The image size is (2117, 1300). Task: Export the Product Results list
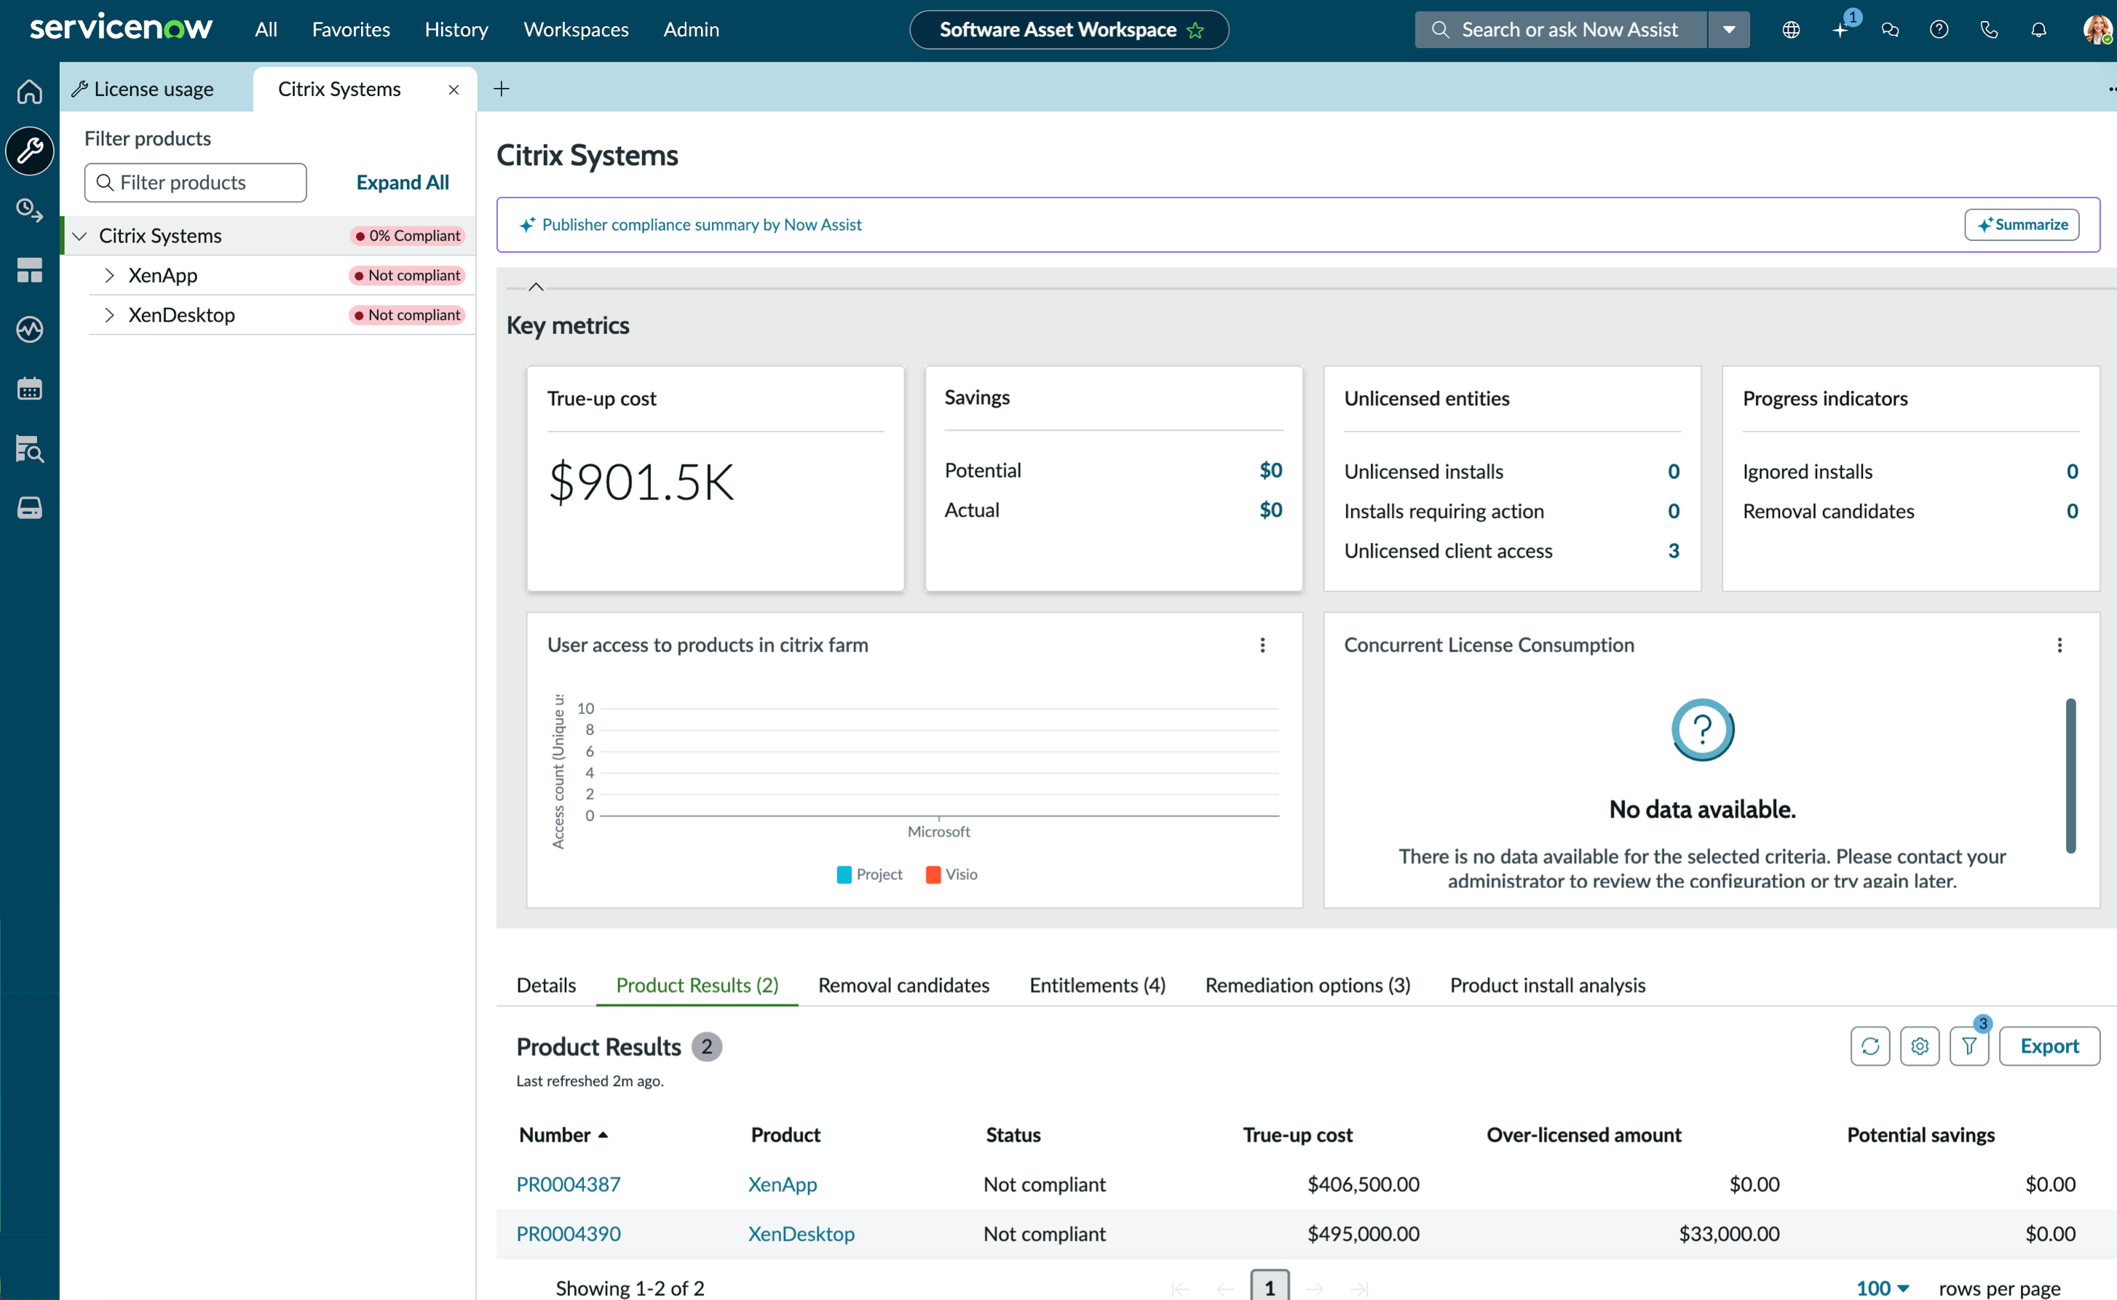pyautogui.click(x=2049, y=1047)
